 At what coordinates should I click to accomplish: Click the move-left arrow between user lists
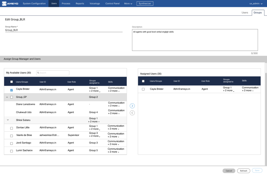tap(132, 113)
